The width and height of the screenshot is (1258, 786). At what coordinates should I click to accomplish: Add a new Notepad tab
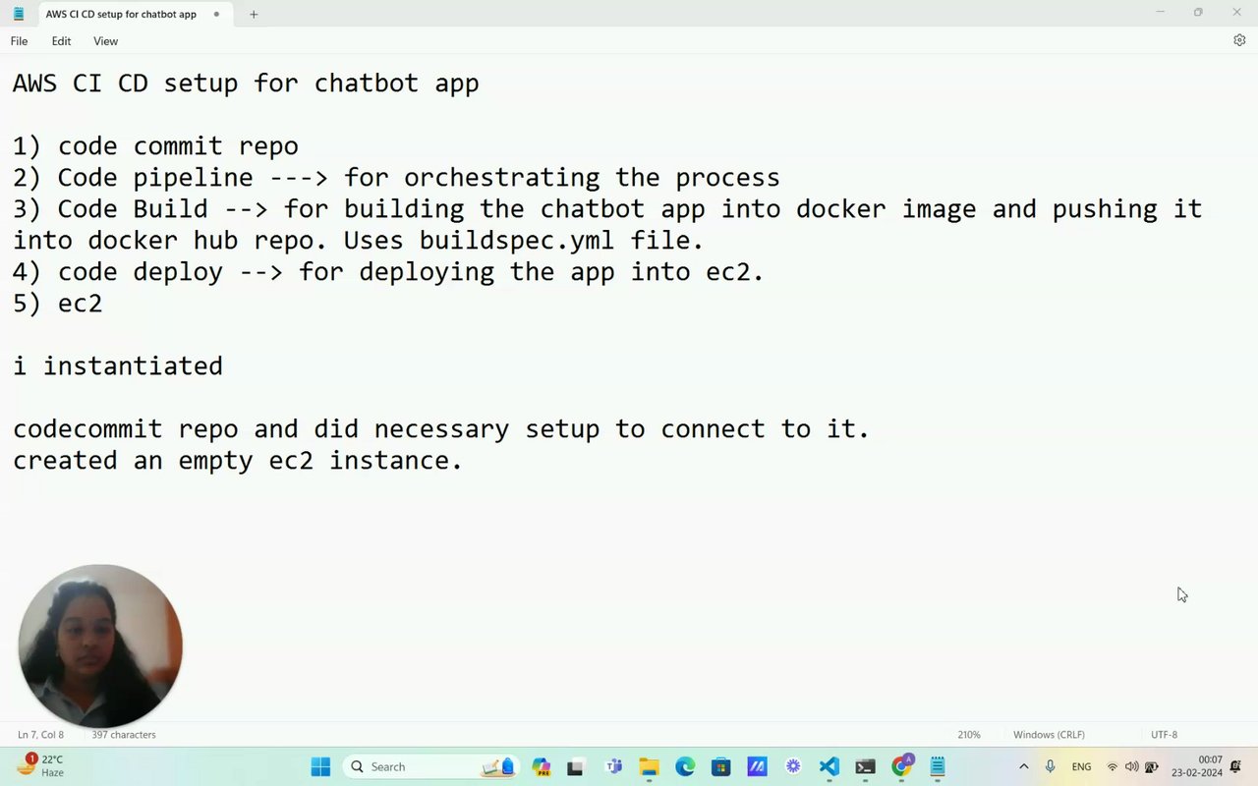click(x=254, y=14)
